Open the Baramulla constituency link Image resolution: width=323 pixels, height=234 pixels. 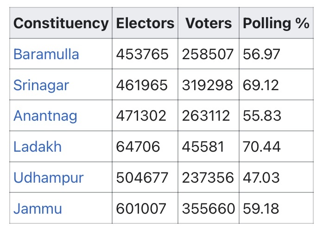pos(46,54)
